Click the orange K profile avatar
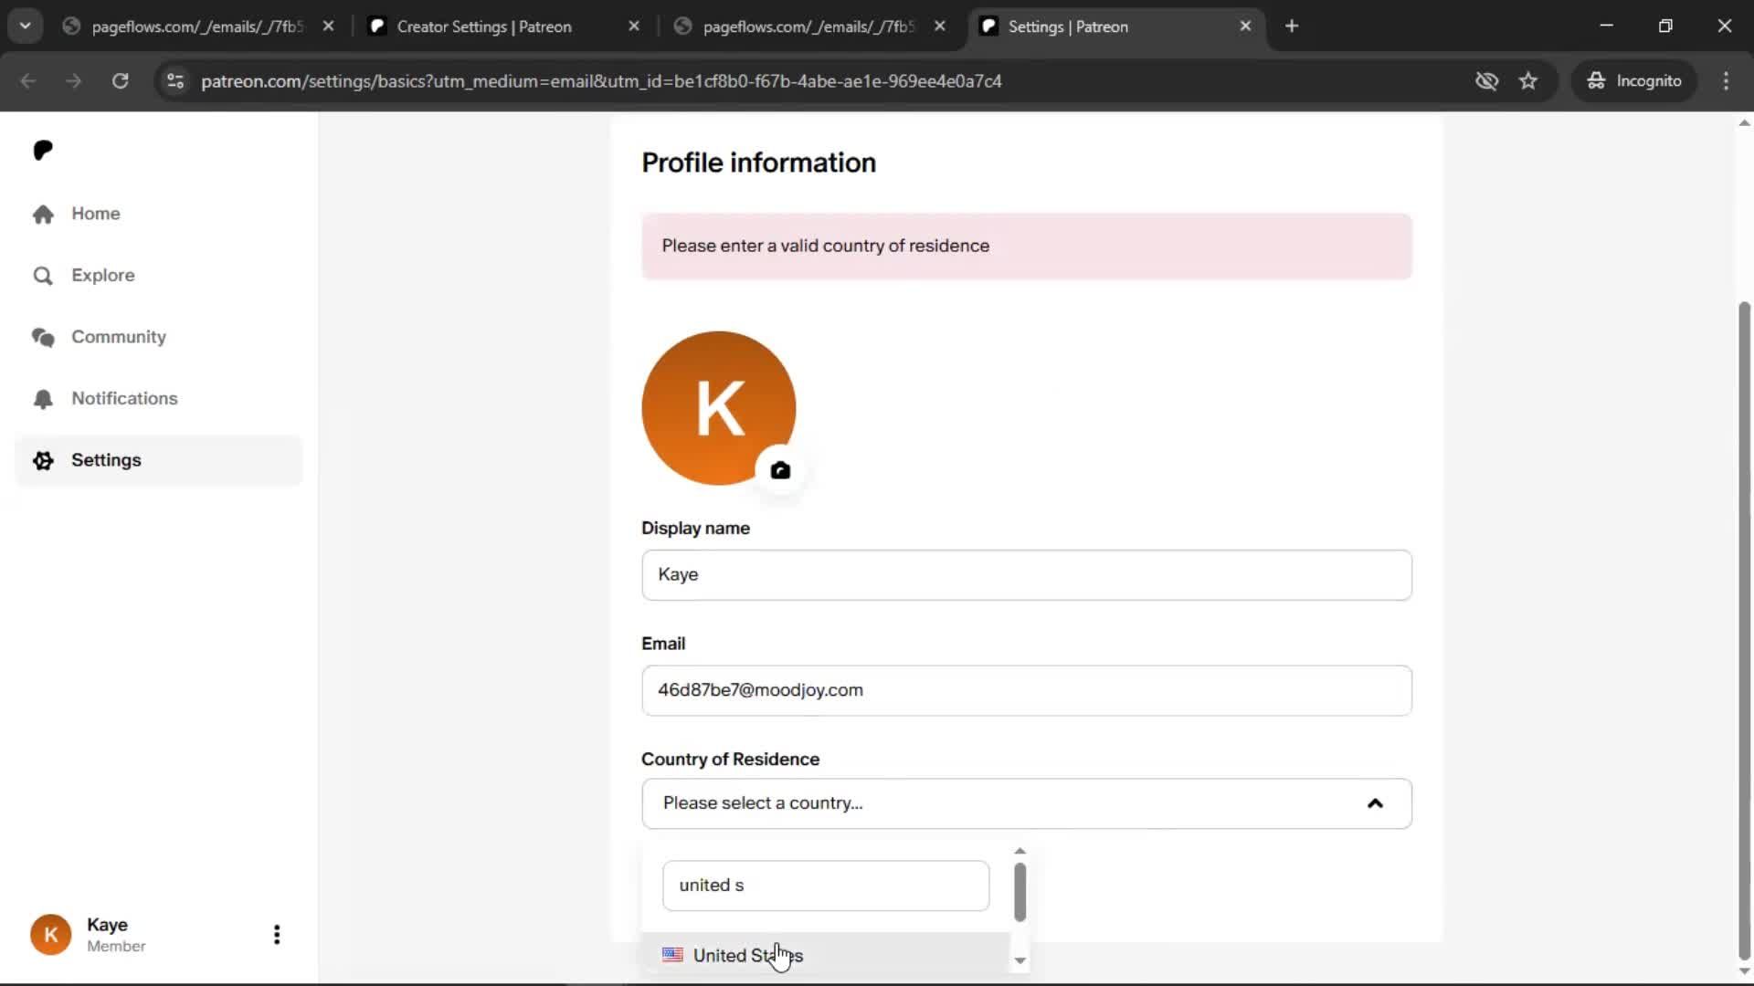This screenshot has width=1754, height=986. pos(718,407)
